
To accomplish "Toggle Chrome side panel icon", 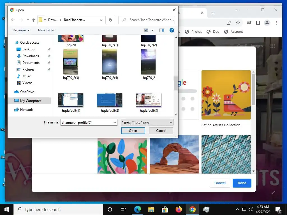I will click(x=258, y=23).
